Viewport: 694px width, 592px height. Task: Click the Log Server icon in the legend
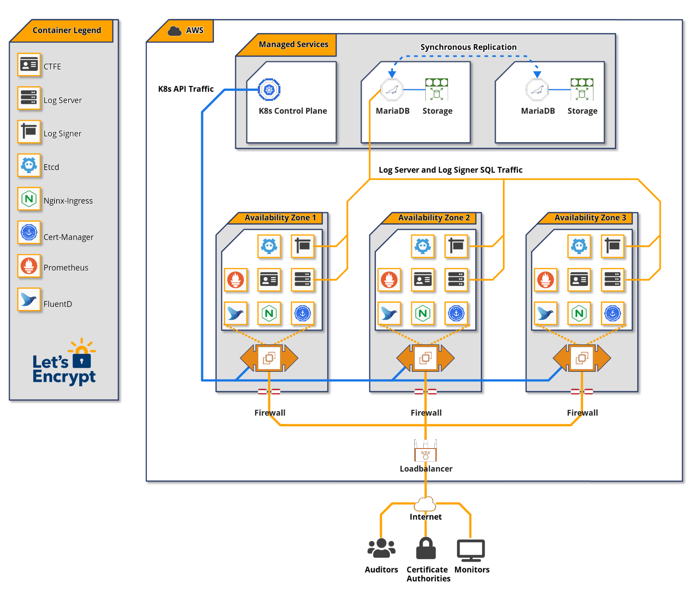[x=29, y=98]
